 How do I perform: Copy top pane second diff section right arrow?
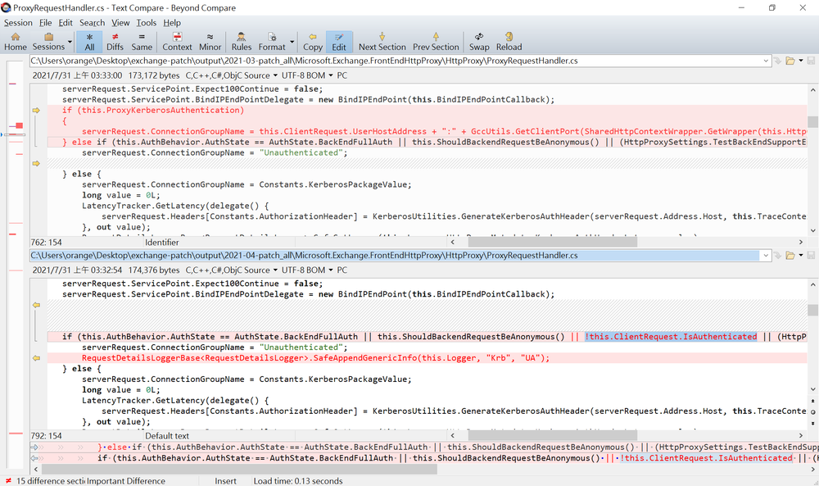click(36, 164)
